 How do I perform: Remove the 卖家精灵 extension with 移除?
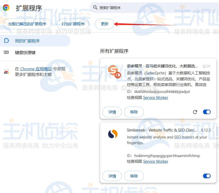tap(134, 112)
